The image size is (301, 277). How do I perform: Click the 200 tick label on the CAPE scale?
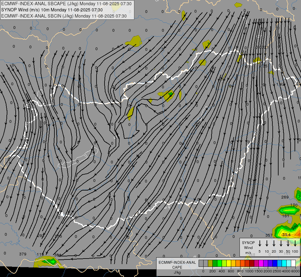tap(212, 271)
